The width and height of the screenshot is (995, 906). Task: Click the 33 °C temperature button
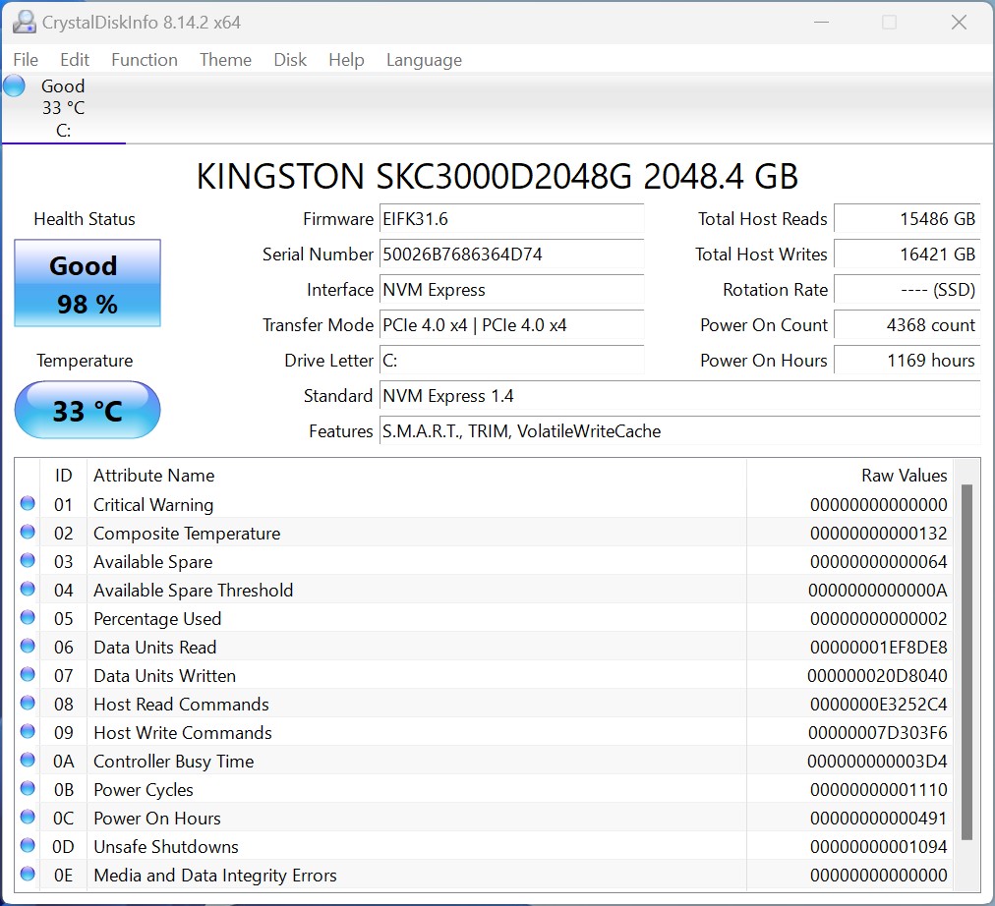click(88, 410)
